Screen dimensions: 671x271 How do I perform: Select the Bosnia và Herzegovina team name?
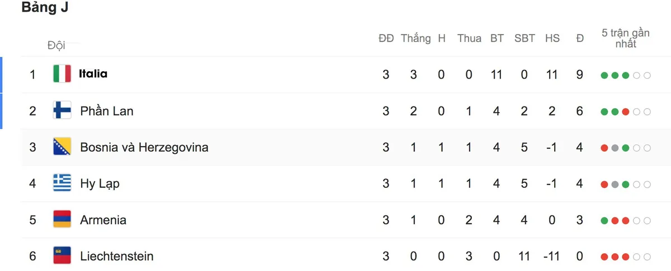[x=144, y=147]
